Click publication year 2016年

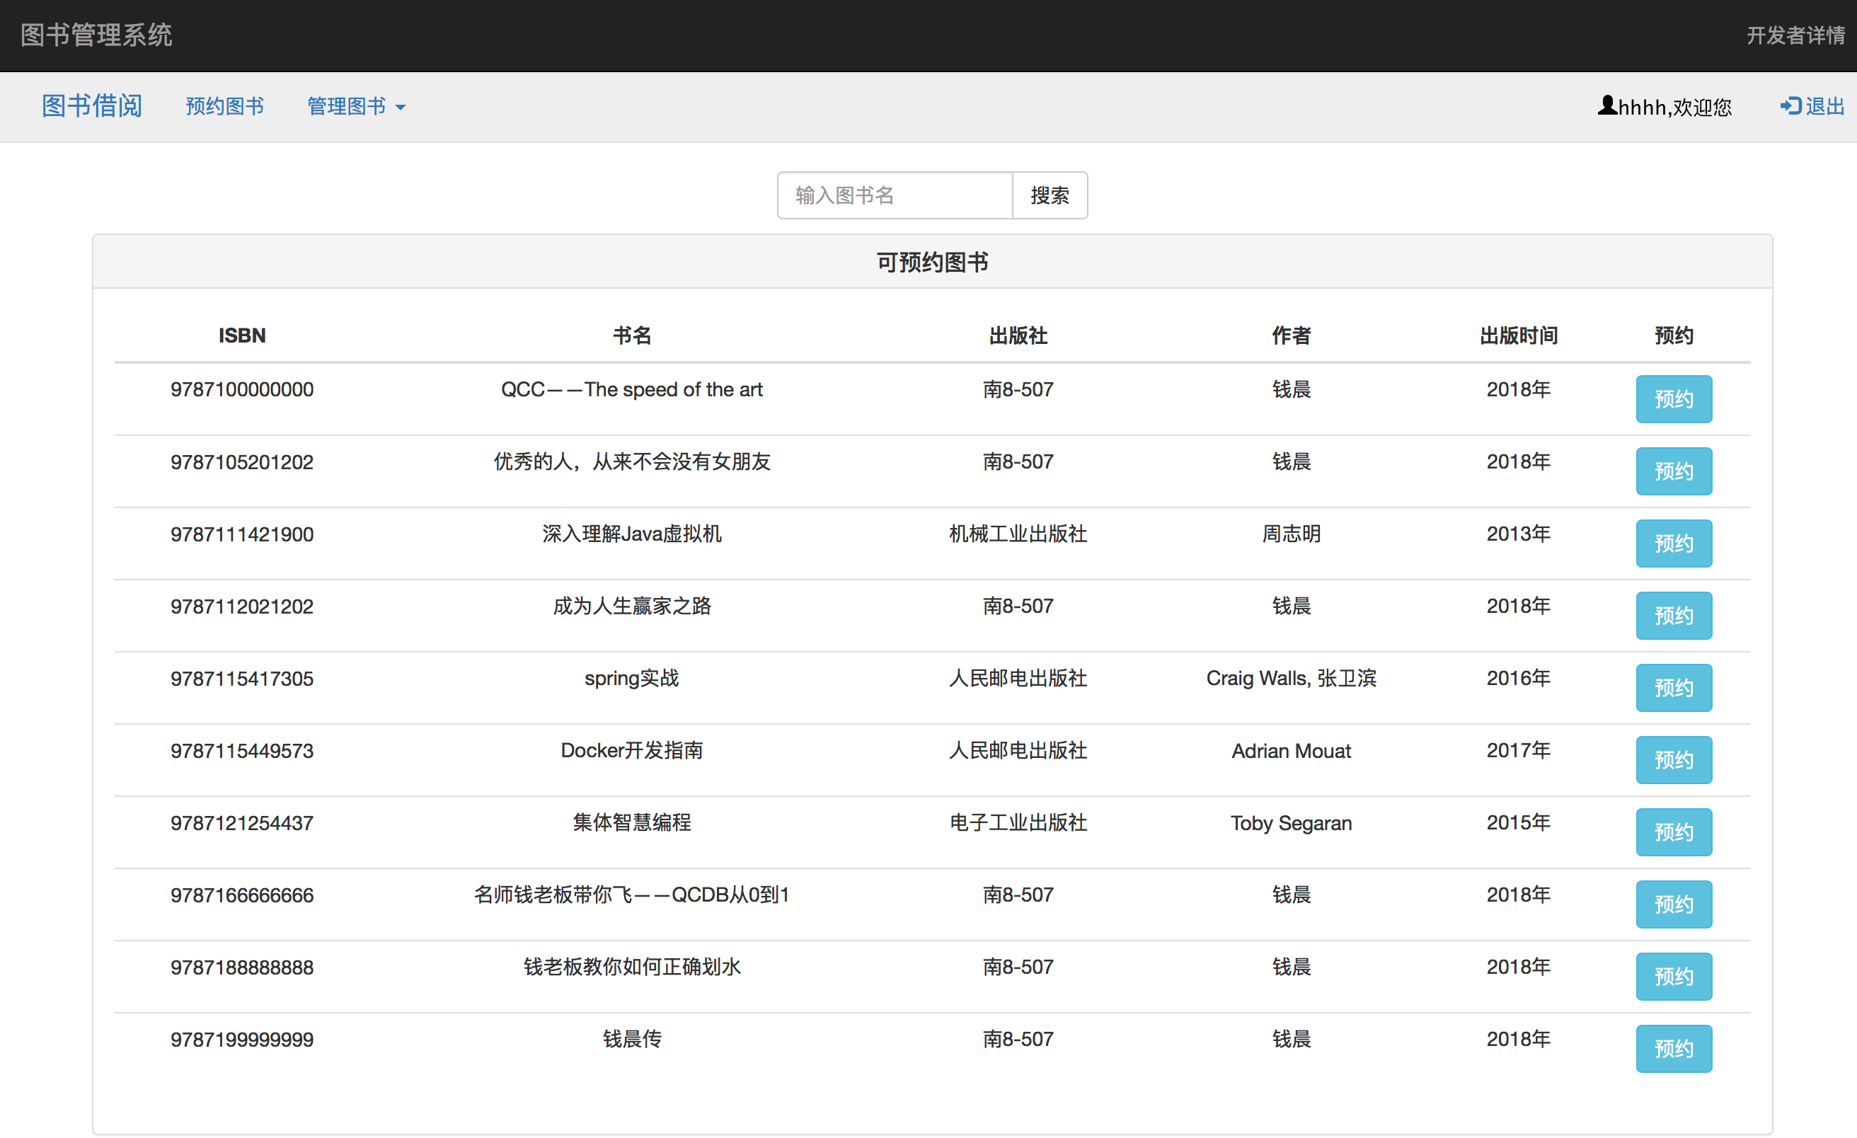pos(1518,678)
